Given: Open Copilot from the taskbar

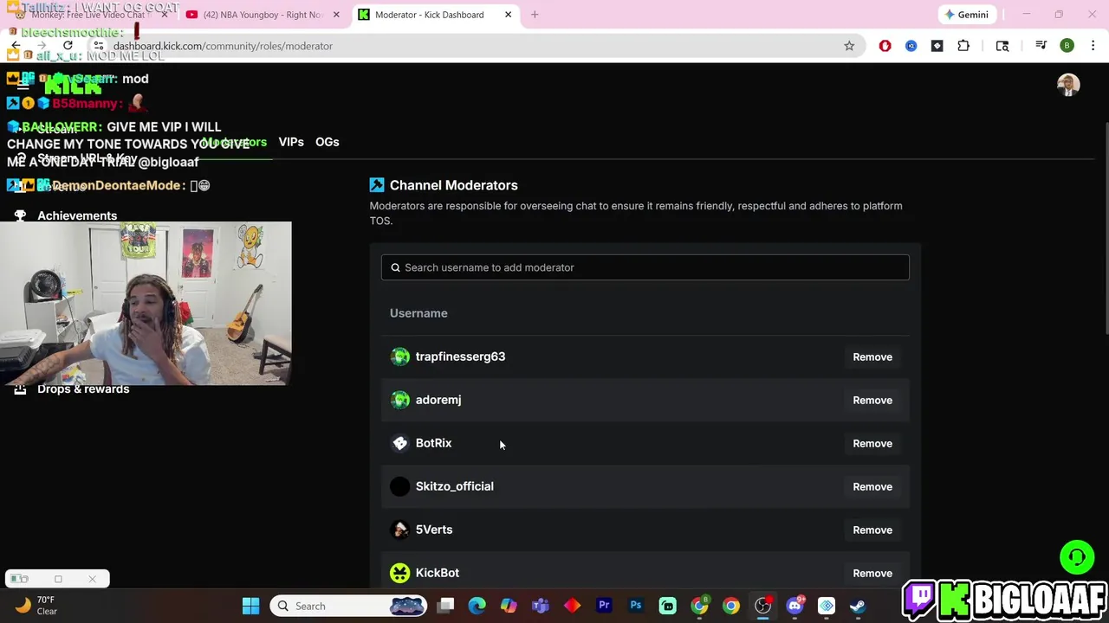Looking at the screenshot, I should click(x=509, y=606).
